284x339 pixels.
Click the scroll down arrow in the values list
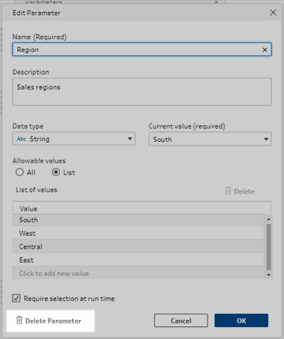[x=268, y=275]
